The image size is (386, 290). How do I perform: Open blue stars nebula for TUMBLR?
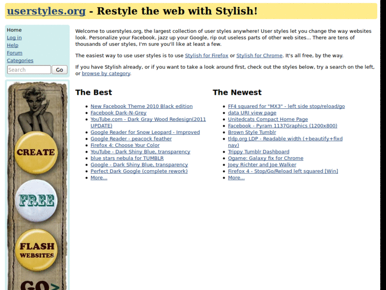127,159
